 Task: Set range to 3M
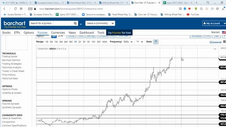tap(61, 42)
